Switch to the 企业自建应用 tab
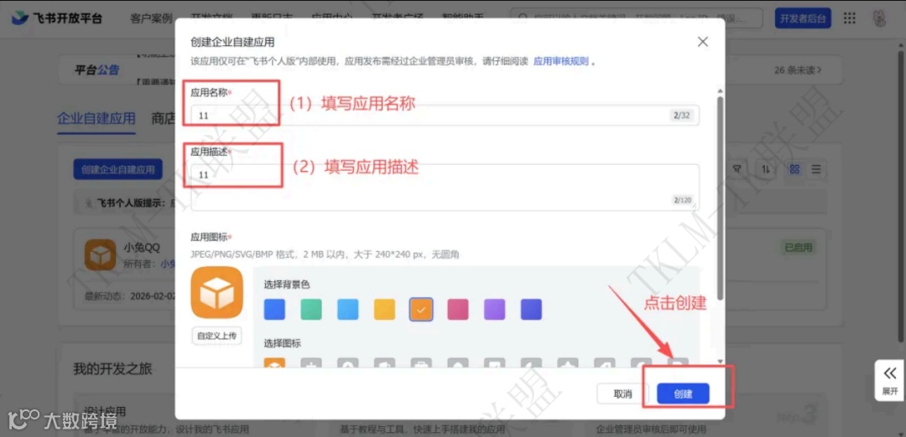906x437 pixels. (96, 119)
